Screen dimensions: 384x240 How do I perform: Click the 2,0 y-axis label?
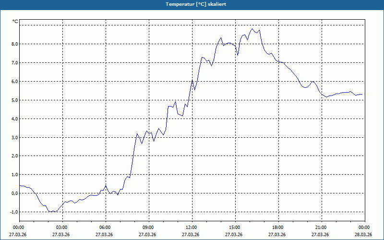tap(14, 156)
